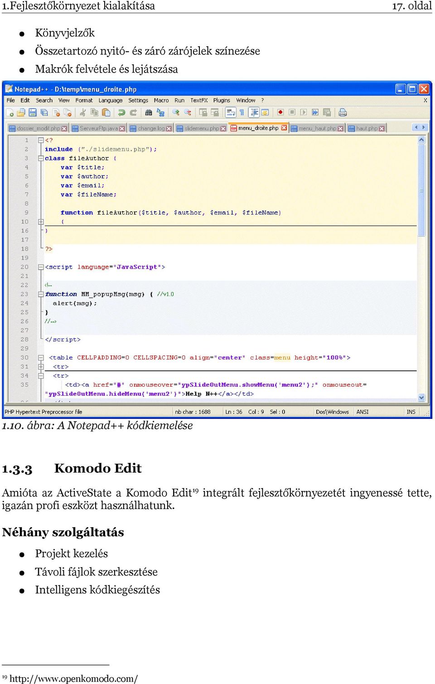This screenshot has width=435, height=684.
Task: Click the Save Recorded Macro icon
Action: point(327,112)
